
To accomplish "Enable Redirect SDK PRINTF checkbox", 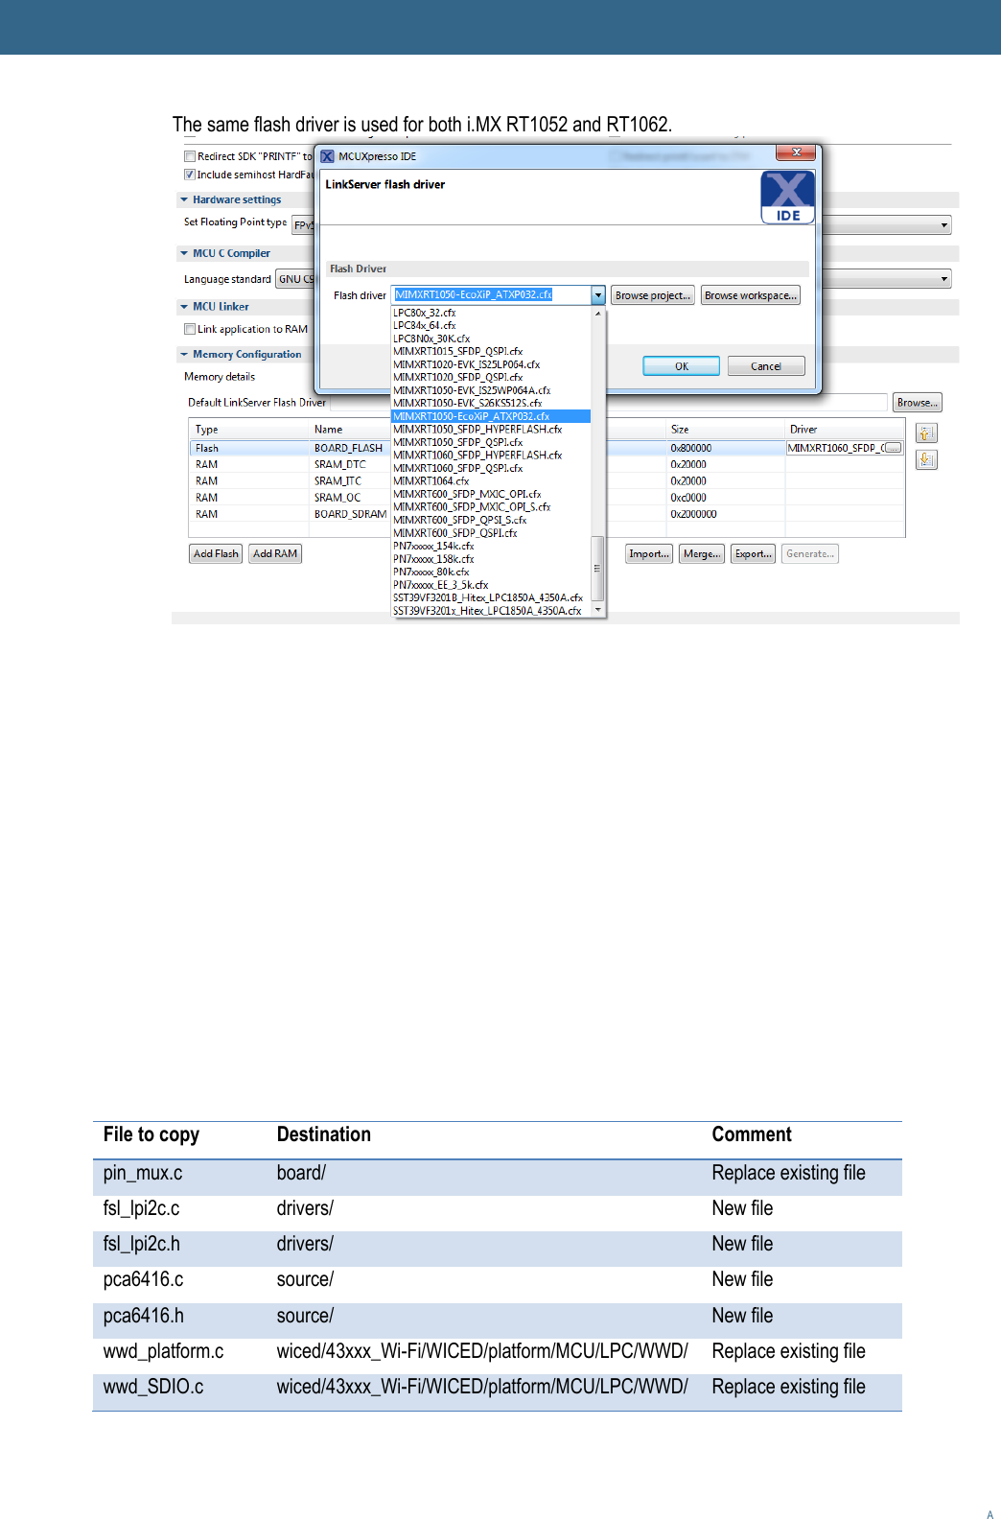I will pos(190,156).
